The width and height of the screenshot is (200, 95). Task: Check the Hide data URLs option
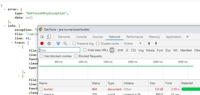[85, 50]
